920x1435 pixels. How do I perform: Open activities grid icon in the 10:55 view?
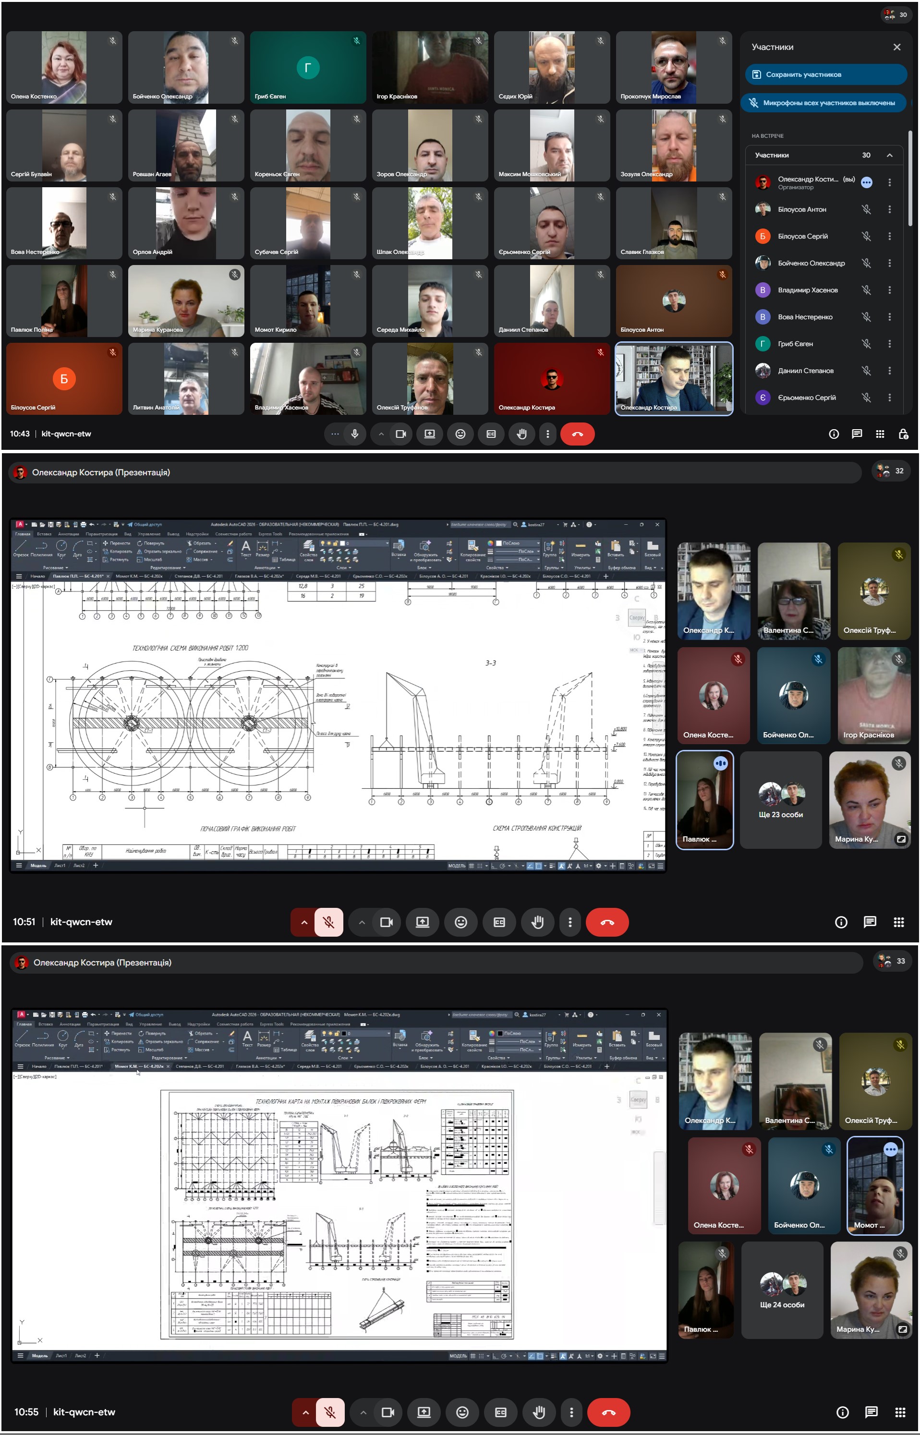coord(900,1413)
